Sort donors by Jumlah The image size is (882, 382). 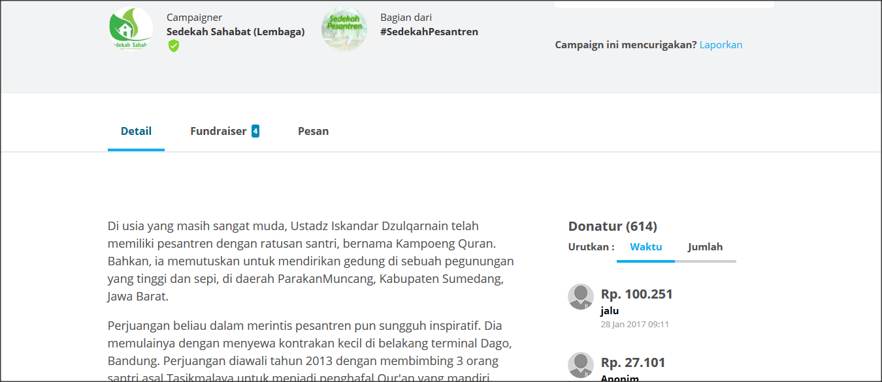click(x=705, y=247)
